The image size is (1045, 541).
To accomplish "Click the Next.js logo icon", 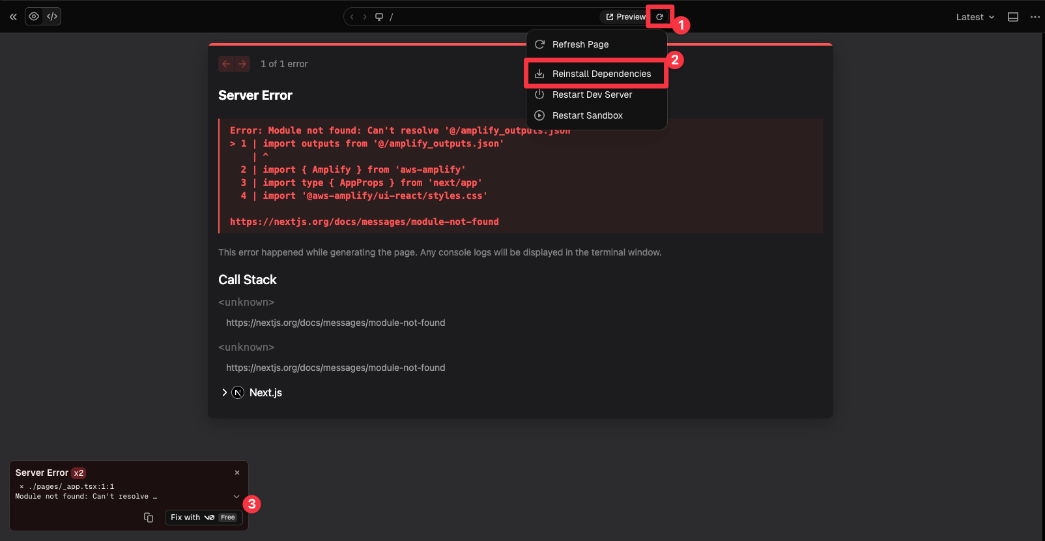I will 238,392.
